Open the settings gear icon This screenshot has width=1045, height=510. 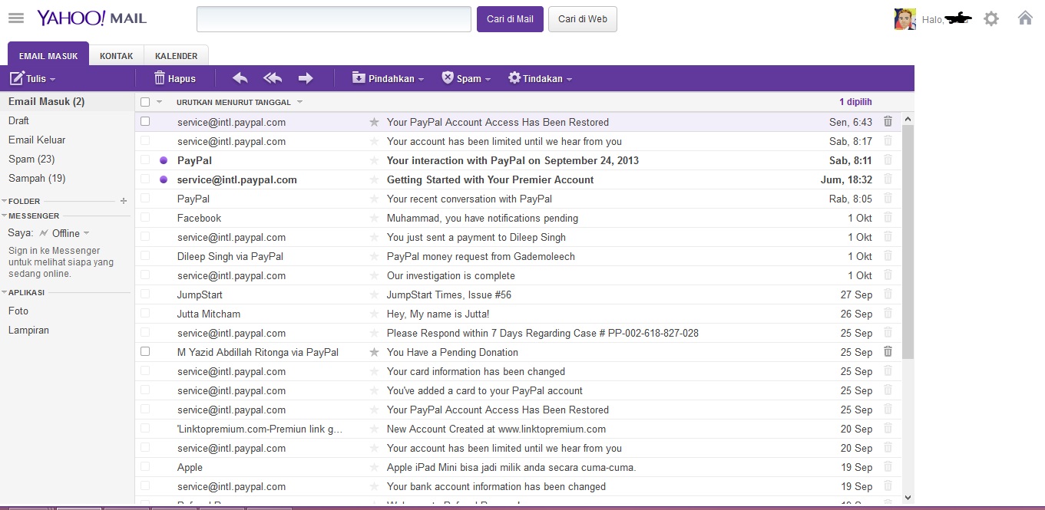[991, 18]
